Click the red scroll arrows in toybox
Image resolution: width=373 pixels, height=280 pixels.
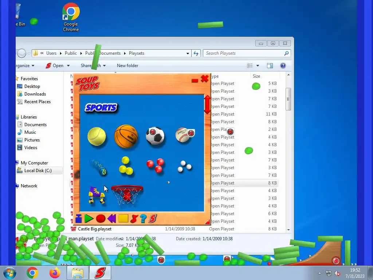(x=207, y=105)
